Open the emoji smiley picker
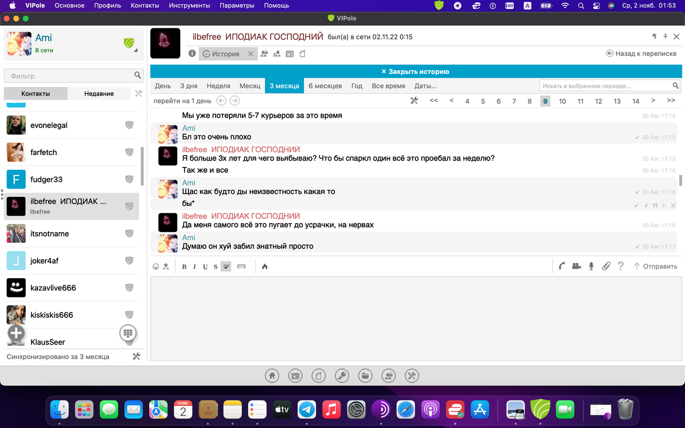 click(156, 266)
